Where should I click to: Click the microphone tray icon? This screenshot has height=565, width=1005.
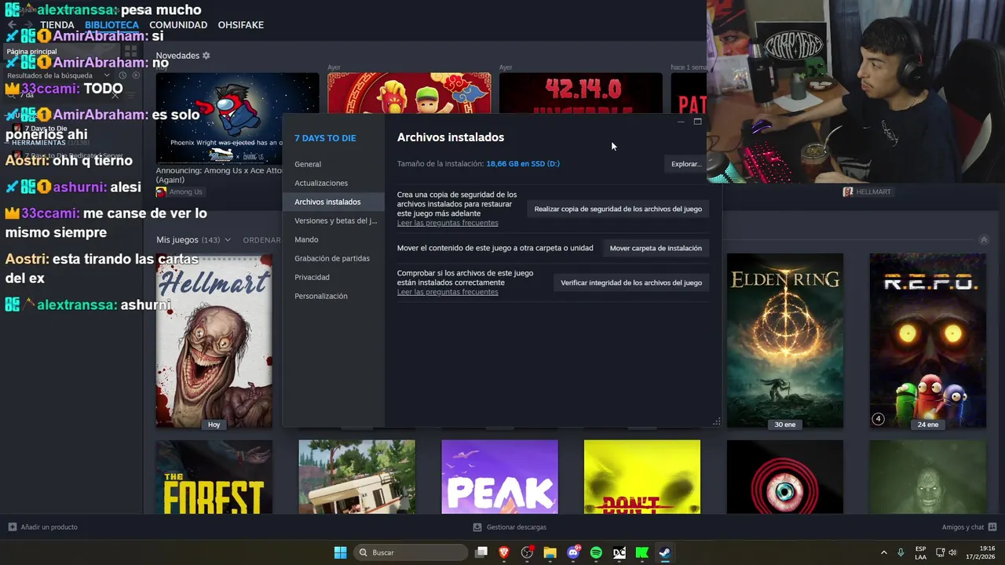tap(901, 552)
